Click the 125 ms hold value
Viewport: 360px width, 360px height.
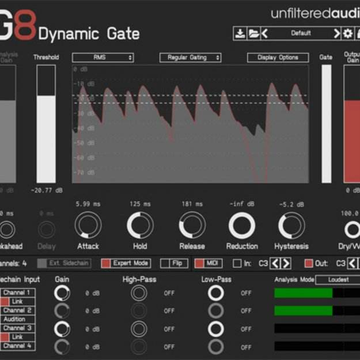(141, 204)
